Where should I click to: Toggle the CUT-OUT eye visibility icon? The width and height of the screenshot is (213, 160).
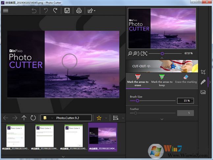click(x=148, y=66)
